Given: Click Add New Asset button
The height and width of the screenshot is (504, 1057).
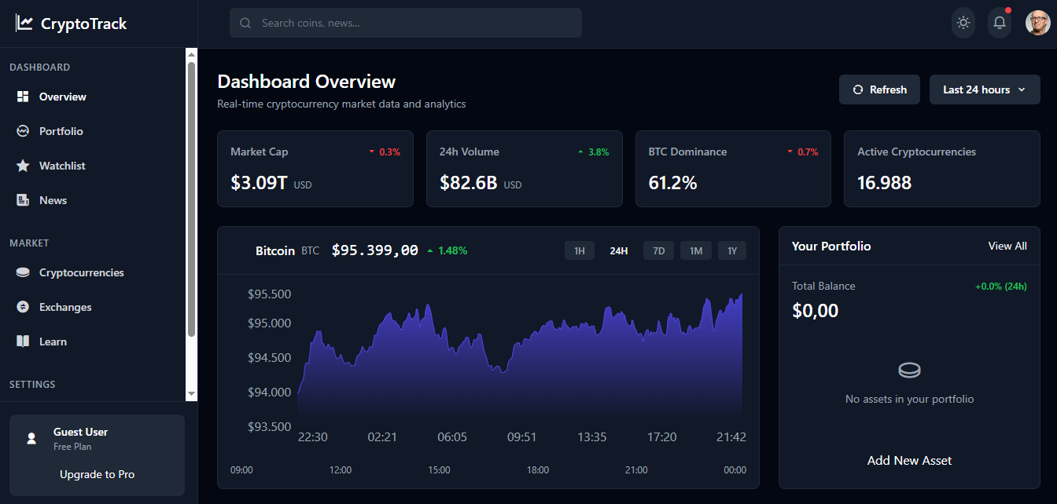Looking at the screenshot, I should [909, 461].
